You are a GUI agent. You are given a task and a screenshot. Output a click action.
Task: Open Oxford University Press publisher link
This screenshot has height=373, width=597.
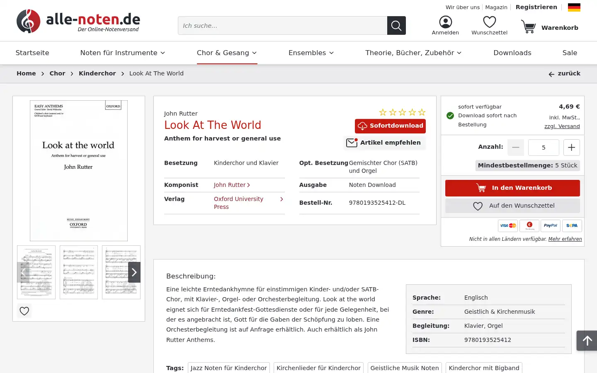[x=248, y=203]
